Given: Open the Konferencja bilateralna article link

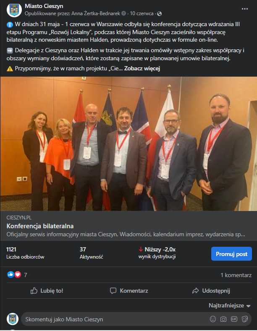Looking at the screenshot, I should (40, 226).
